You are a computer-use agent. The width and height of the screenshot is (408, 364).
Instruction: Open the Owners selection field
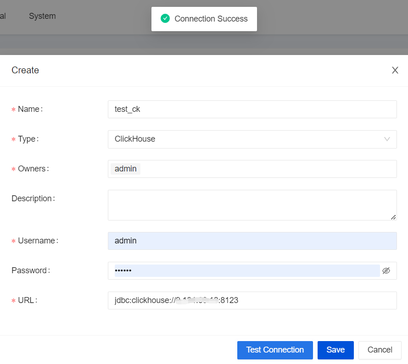(266, 169)
